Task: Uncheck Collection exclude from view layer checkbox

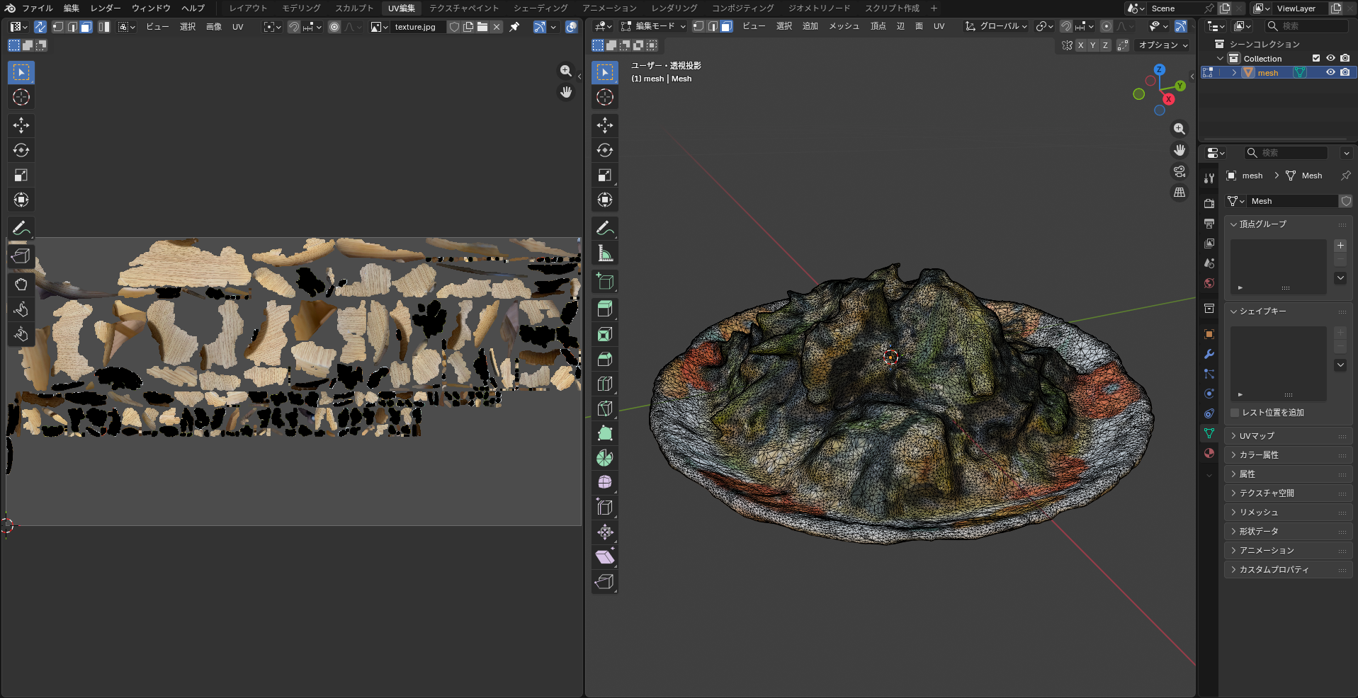Action: tap(1316, 58)
